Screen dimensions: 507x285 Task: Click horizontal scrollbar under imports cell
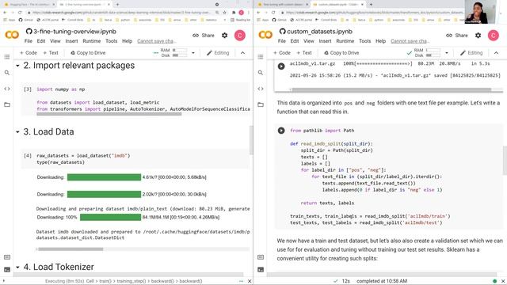(109, 114)
